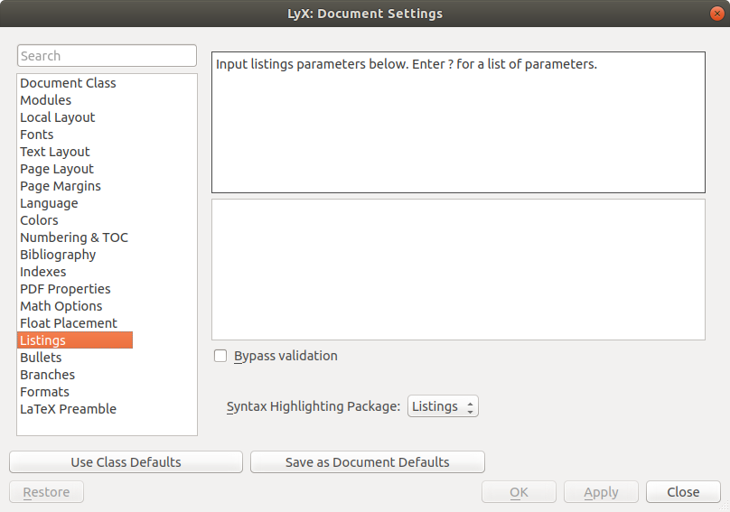Viewport: 730px width, 512px height.
Task: Open the Modules settings page
Action: (x=45, y=100)
